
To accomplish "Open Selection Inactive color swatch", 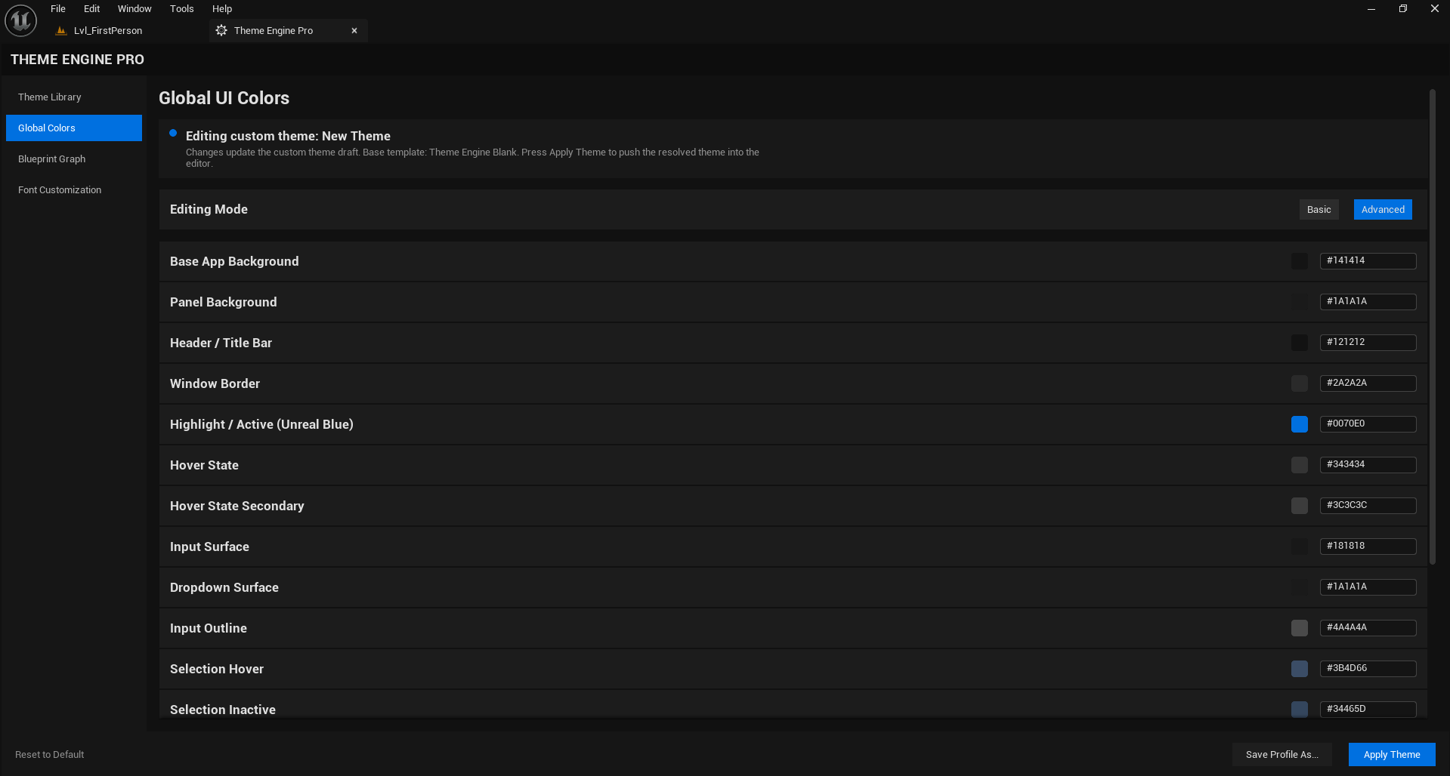I will (x=1300, y=710).
